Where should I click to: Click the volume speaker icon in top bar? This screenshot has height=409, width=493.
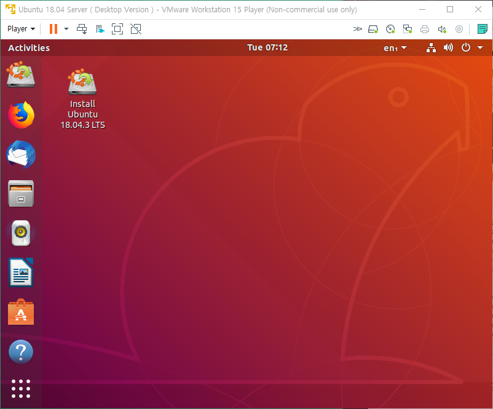(448, 48)
